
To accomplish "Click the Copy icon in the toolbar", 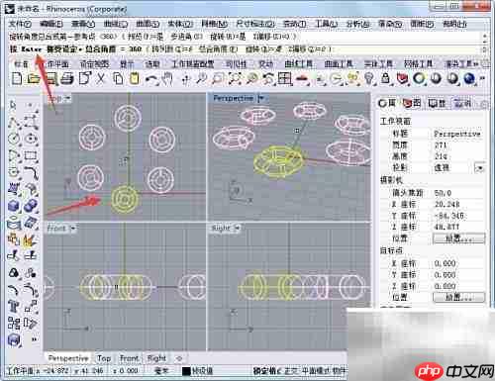I will click(x=118, y=79).
